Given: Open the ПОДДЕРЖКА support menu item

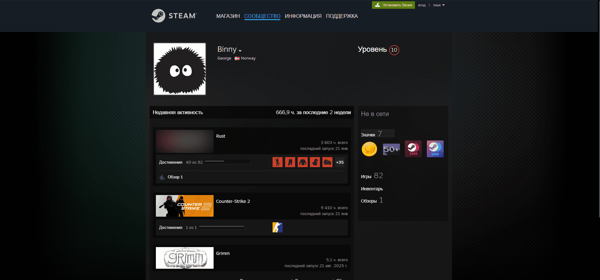Looking at the screenshot, I should click(342, 16).
